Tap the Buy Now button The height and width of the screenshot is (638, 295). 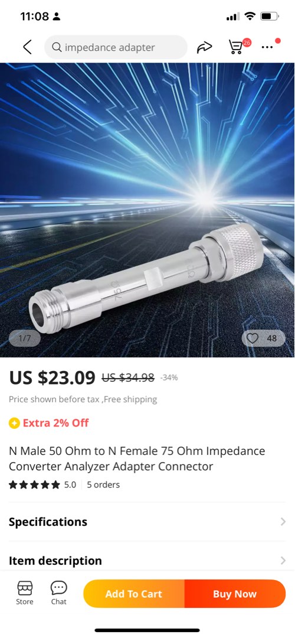(x=235, y=594)
